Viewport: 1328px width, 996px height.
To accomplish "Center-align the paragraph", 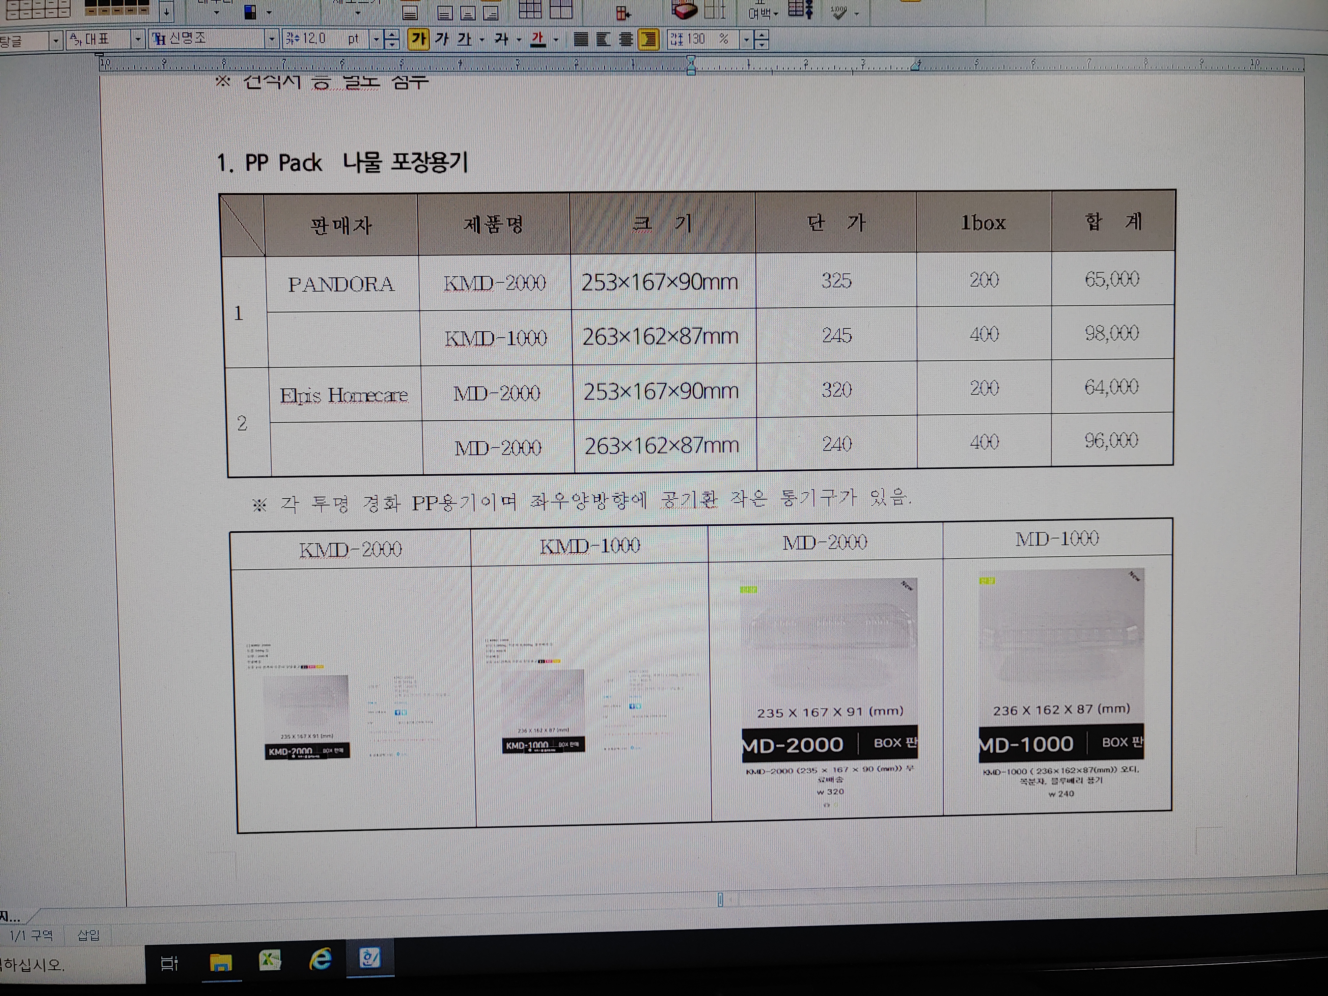I will 625,40.
